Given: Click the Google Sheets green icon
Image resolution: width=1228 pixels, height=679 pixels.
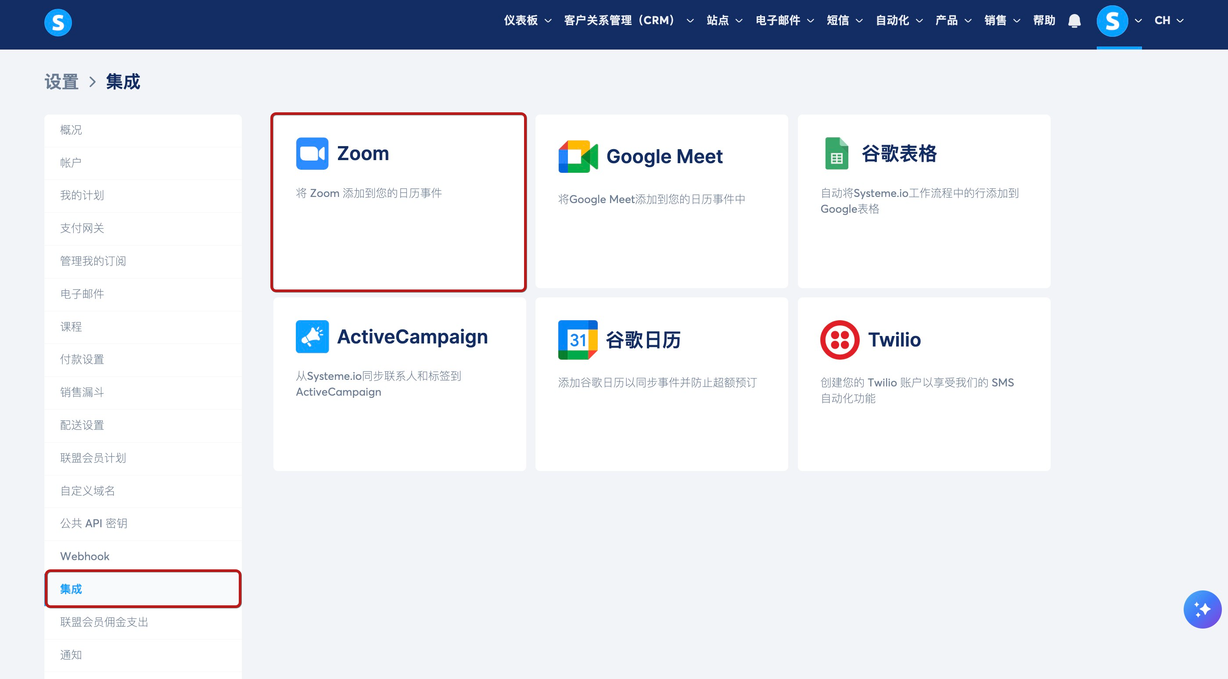Looking at the screenshot, I should [837, 154].
